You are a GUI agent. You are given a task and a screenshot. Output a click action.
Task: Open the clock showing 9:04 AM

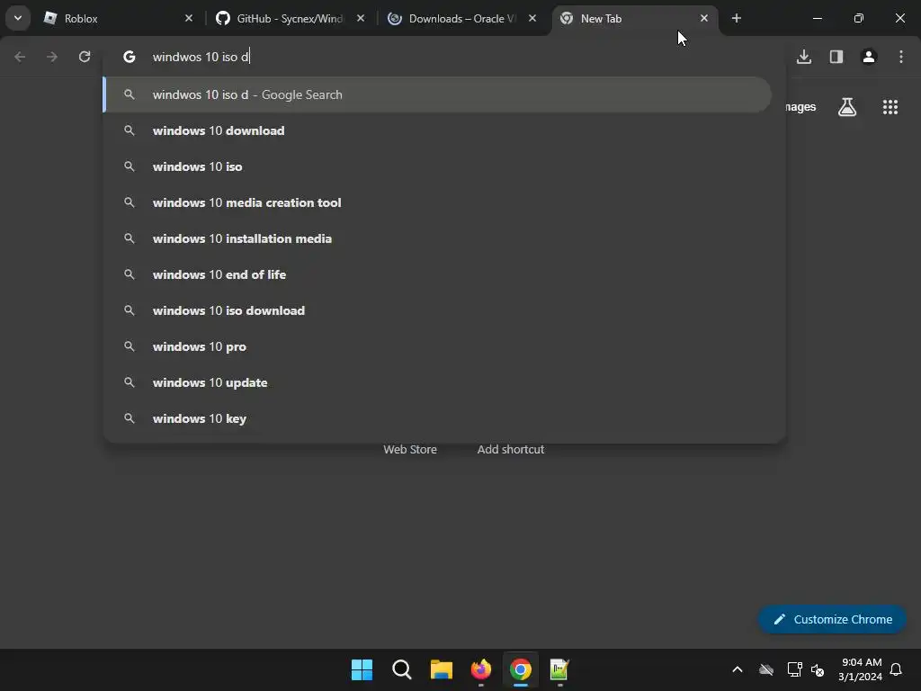(861, 669)
